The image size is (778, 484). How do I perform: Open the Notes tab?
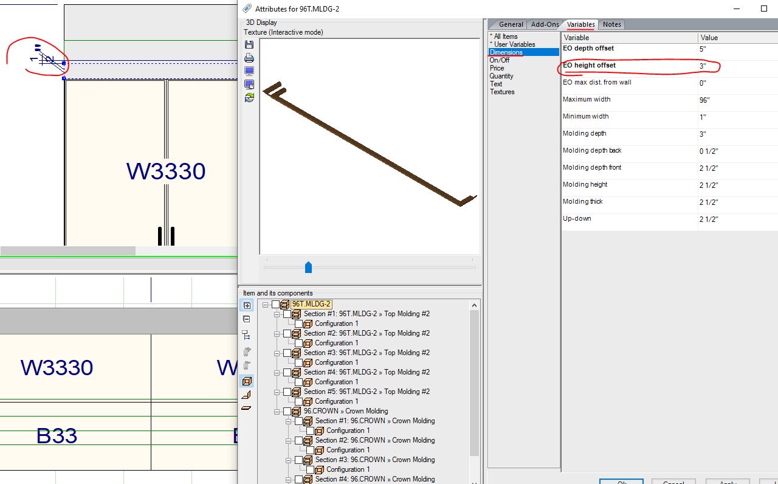pyautogui.click(x=611, y=24)
